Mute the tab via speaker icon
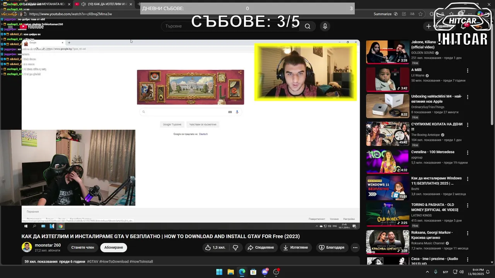Screen dimensions: 495x278 pyautogui.click(x=83, y=4)
